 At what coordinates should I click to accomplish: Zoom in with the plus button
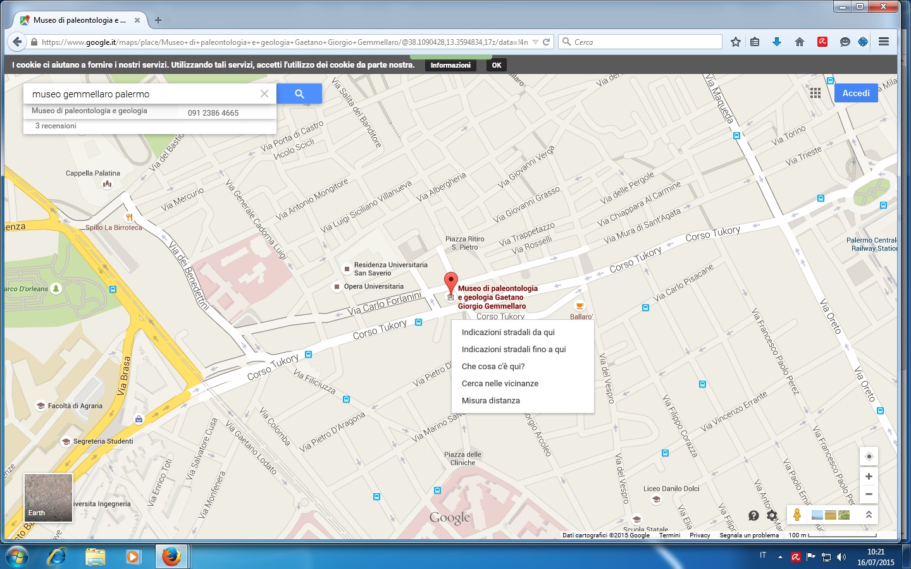869,476
